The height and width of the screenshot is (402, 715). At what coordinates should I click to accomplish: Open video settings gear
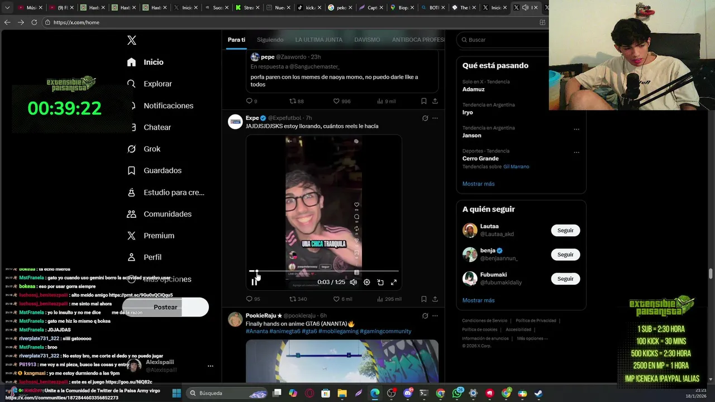(366, 283)
